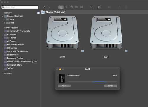The width and height of the screenshot is (148, 107).
Task: Choose the details list view icon
Action: (x=76, y=7)
